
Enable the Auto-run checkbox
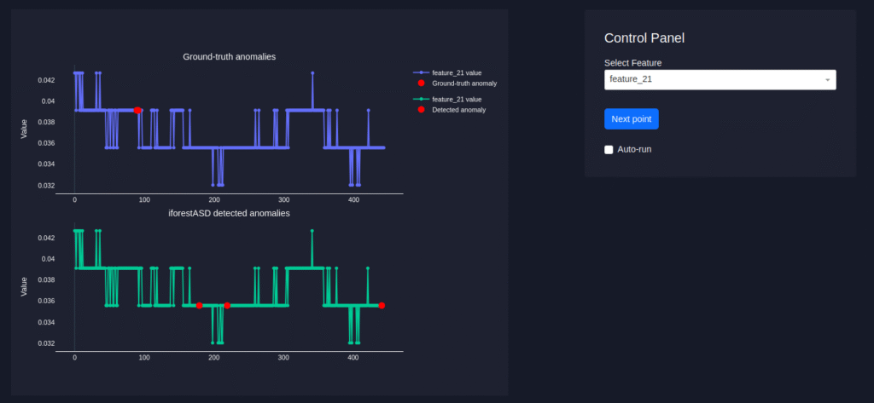coord(609,150)
